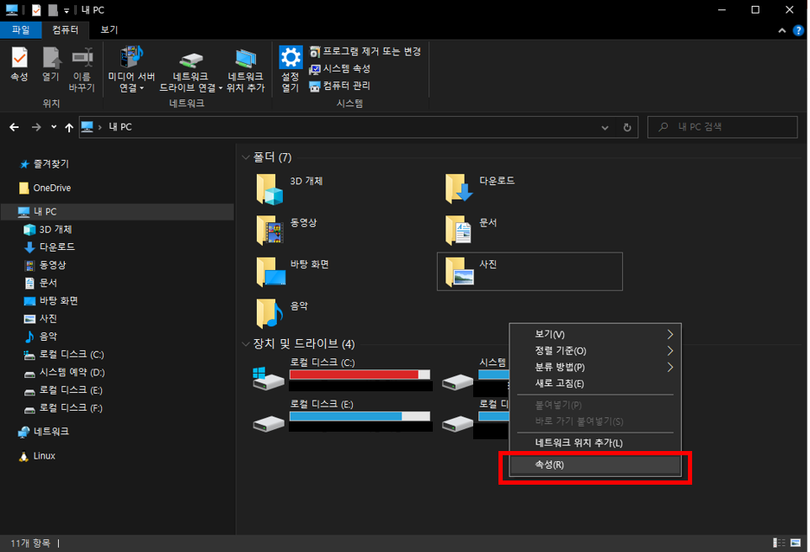
Task: Refresh the 내 PC view
Action: (x=627, y=128)
